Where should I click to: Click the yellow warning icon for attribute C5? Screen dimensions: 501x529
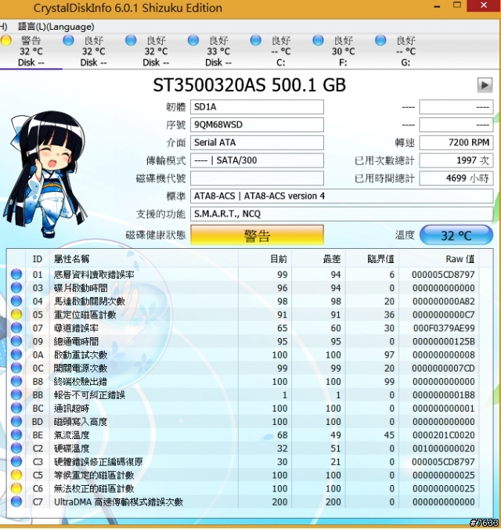click(16, 475)
